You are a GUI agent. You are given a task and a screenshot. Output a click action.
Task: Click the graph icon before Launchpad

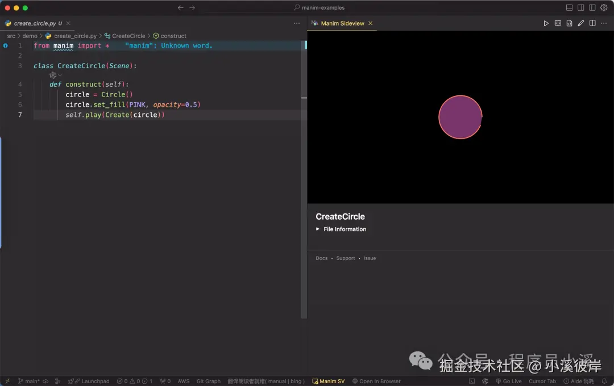[57, 381]
